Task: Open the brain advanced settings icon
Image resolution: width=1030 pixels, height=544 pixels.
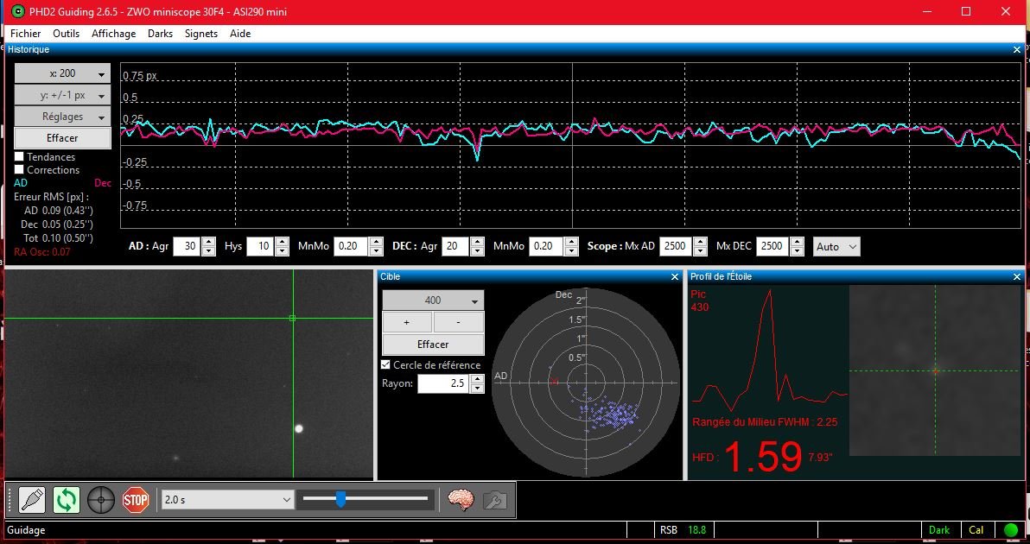Action: tap(461, 499)
